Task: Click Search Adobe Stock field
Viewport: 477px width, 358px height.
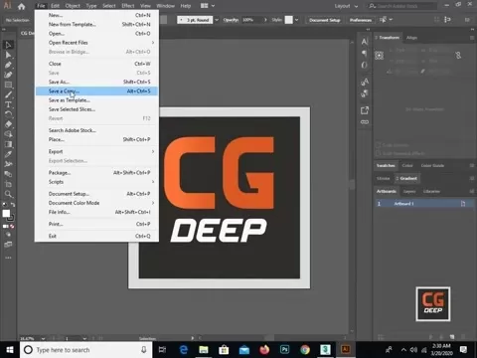Action: tap(402, 6)
